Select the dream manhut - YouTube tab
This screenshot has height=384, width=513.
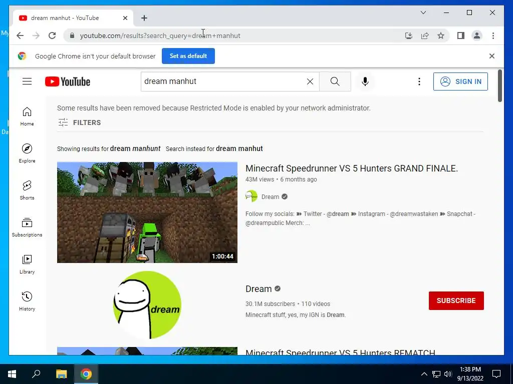click(73, 18)
